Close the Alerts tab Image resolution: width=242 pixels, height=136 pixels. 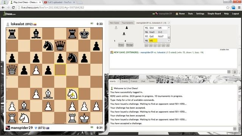pos(118,81)
